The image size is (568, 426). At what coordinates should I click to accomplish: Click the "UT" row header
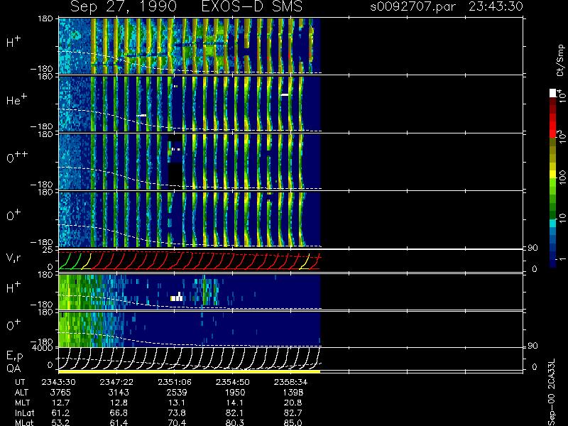(20, 382)
